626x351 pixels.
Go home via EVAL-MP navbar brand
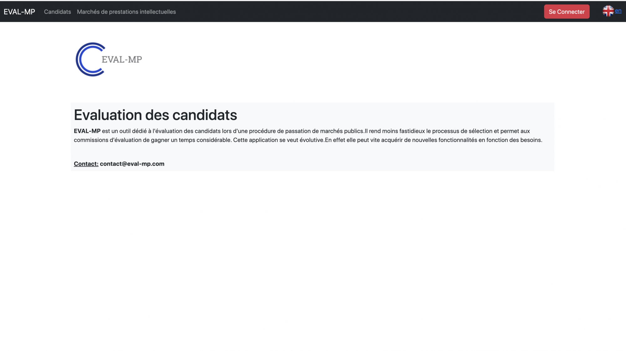19,12
